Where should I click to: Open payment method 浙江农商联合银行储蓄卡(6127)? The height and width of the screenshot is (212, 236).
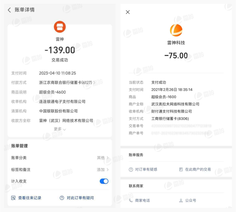tap(67, 83)
